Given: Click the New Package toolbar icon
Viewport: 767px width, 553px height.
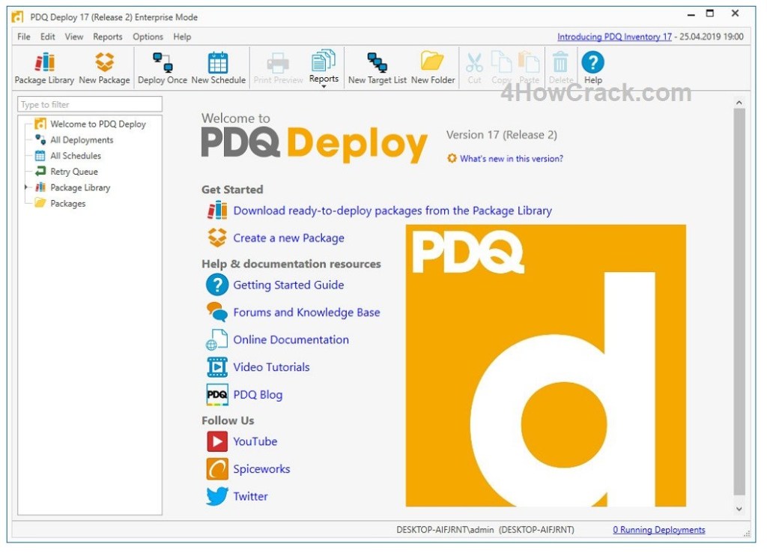Looking at the screenshot, I should coord(104,68).
